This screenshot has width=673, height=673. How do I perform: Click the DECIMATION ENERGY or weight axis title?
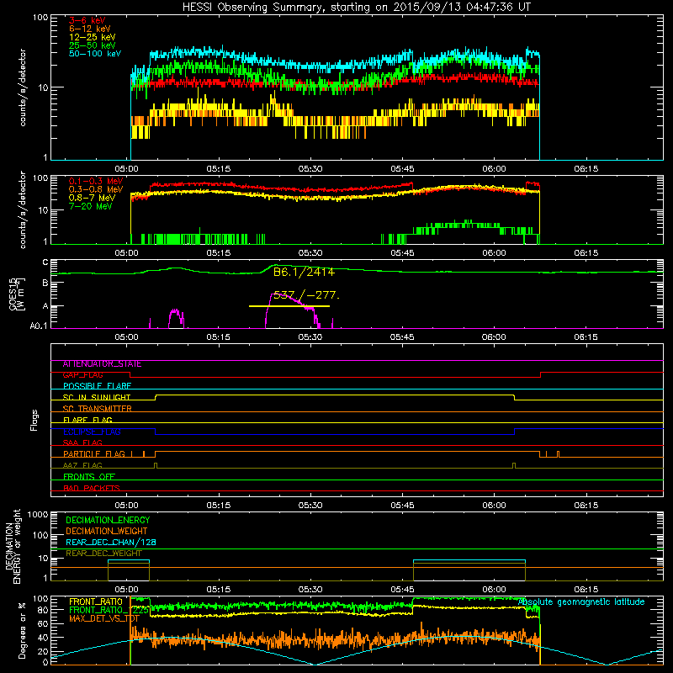(x=13, y=547)
